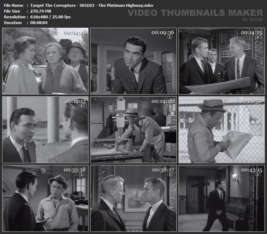Open the thumbnail with the bridge model
The height and width of the screenshot is (234, 267).
[x=133, y=130]
